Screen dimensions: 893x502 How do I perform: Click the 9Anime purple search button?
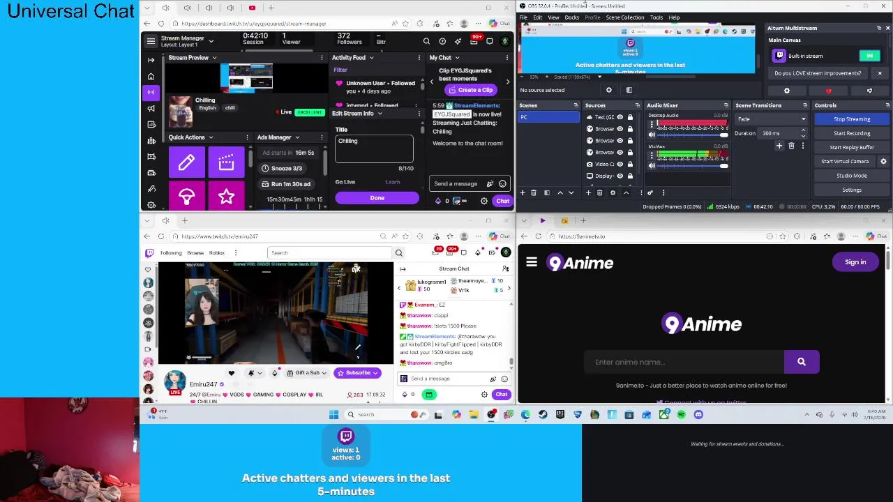(802, 362)
